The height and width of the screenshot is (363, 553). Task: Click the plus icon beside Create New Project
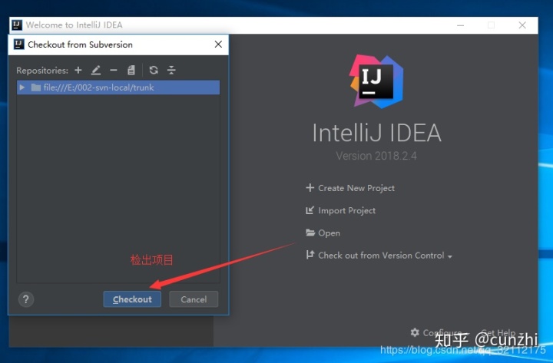[310, 187]
